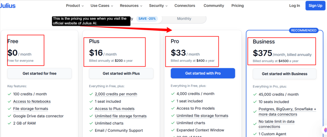Click Get started with Pro

coord(203,73)
